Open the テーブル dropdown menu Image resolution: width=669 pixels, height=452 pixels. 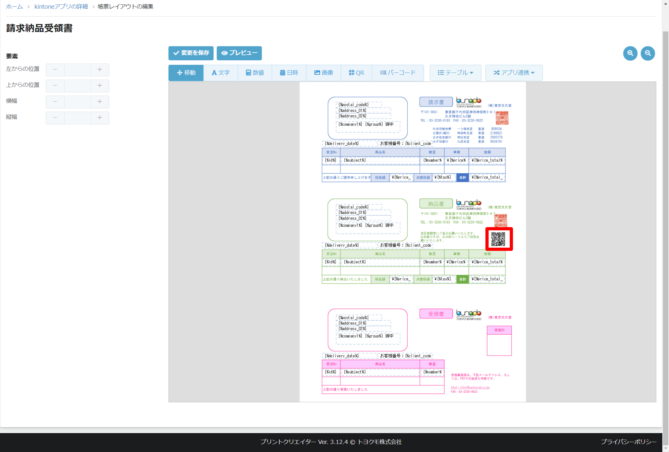[x=455, y=73]
